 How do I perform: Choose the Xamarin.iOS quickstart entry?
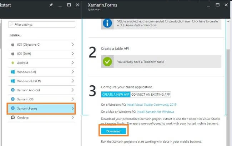[x=42, y=99]
